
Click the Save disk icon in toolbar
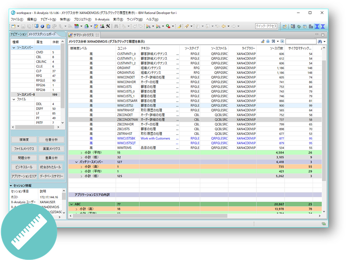23,26
